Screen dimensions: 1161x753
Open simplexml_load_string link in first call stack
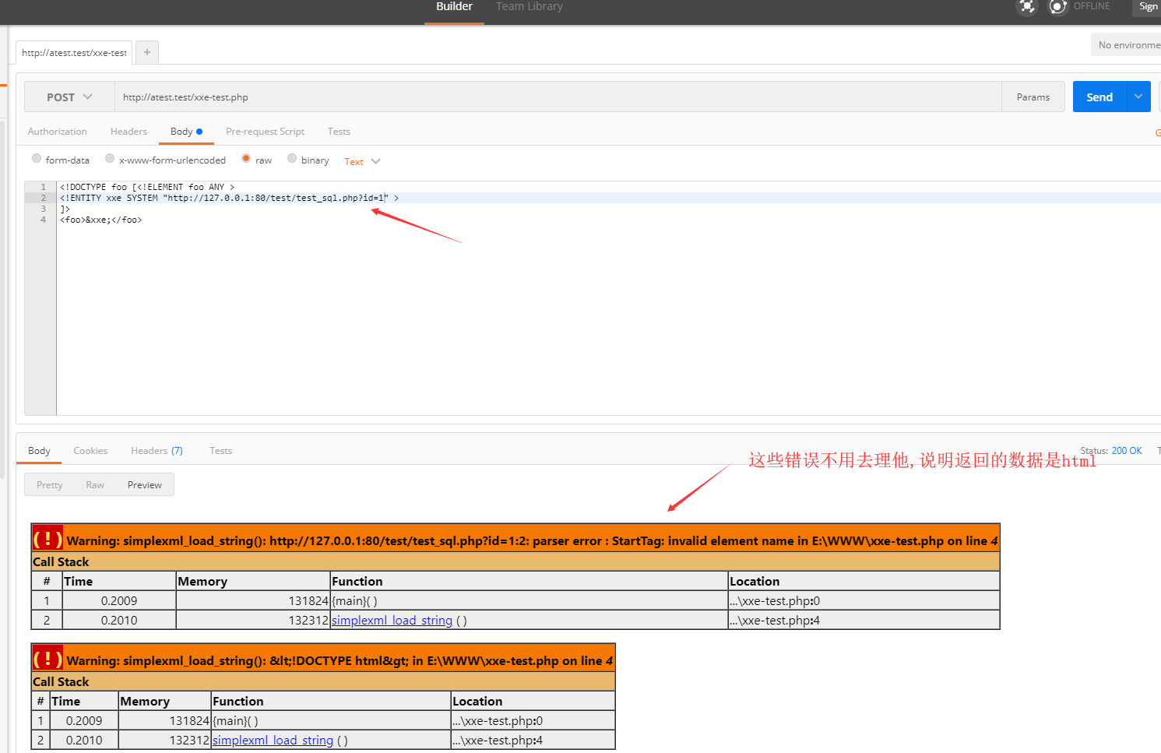pos(392,621)
